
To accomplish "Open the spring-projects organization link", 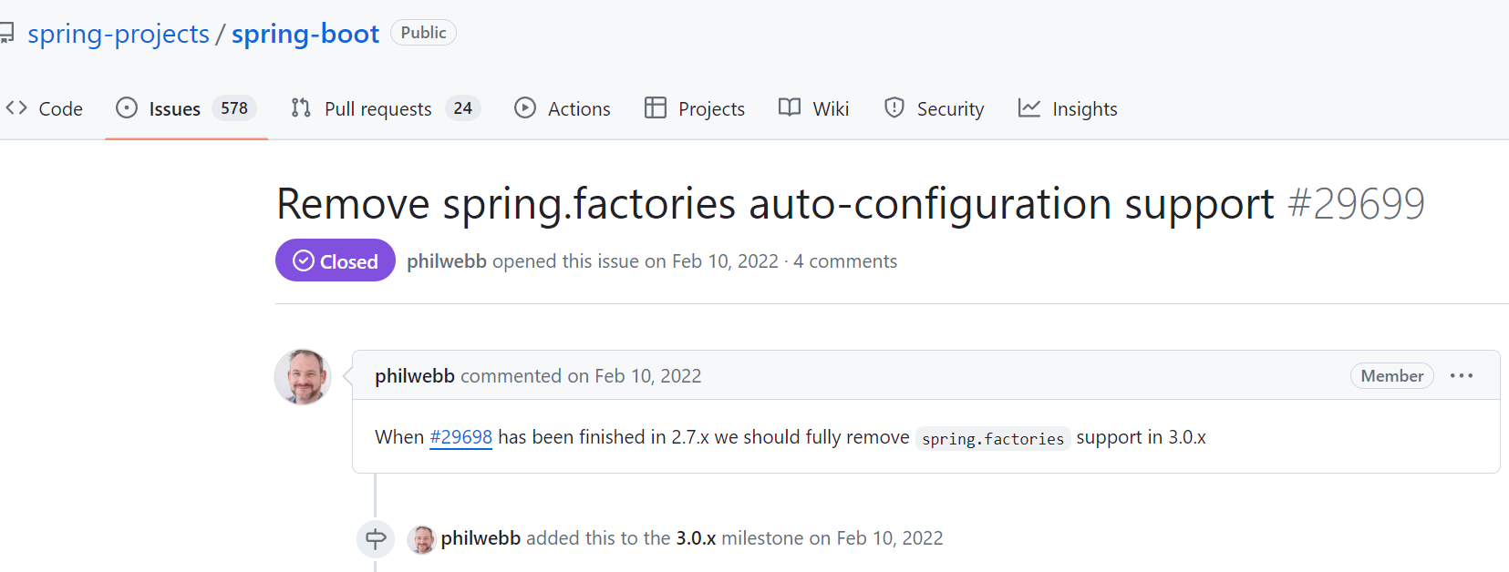I will (119, 34).
